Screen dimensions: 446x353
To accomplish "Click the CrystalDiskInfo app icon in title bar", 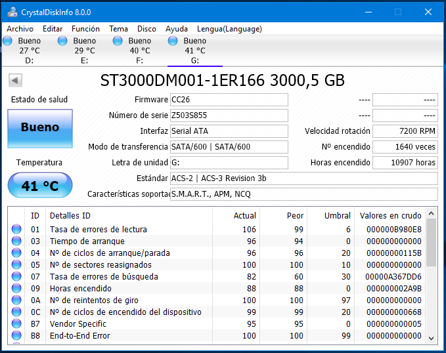I will [x=12, y=12].
